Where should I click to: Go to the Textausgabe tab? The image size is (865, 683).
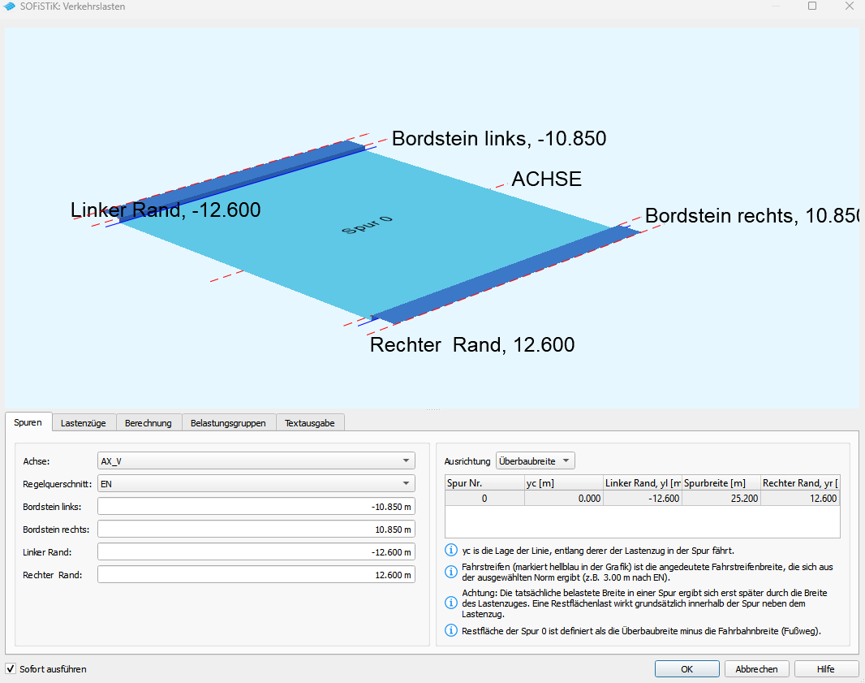point(311,423)
